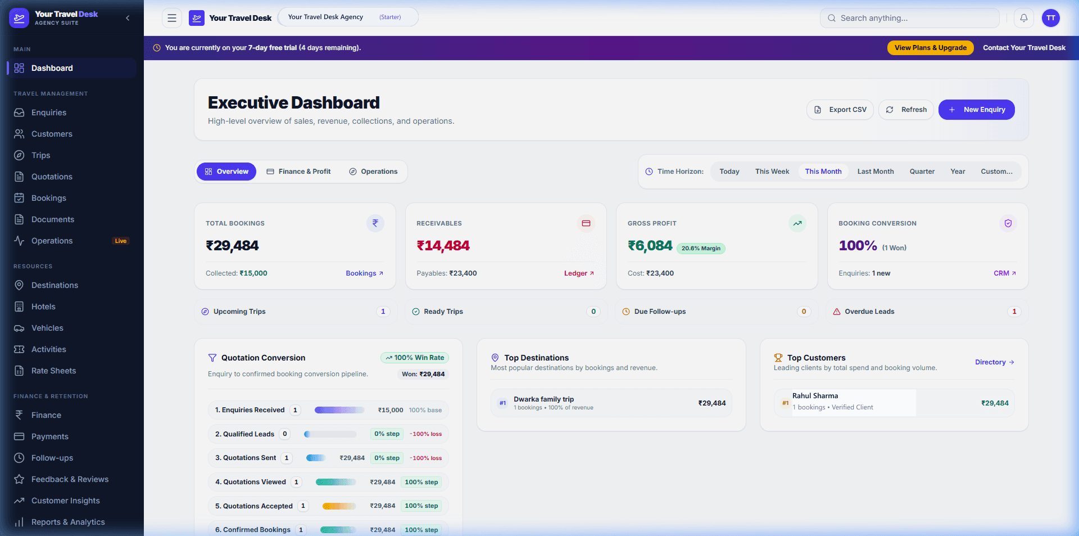Follow the CRM link in Booking Conversion card
The image size is (1079, 536).
pos(1005,273)
